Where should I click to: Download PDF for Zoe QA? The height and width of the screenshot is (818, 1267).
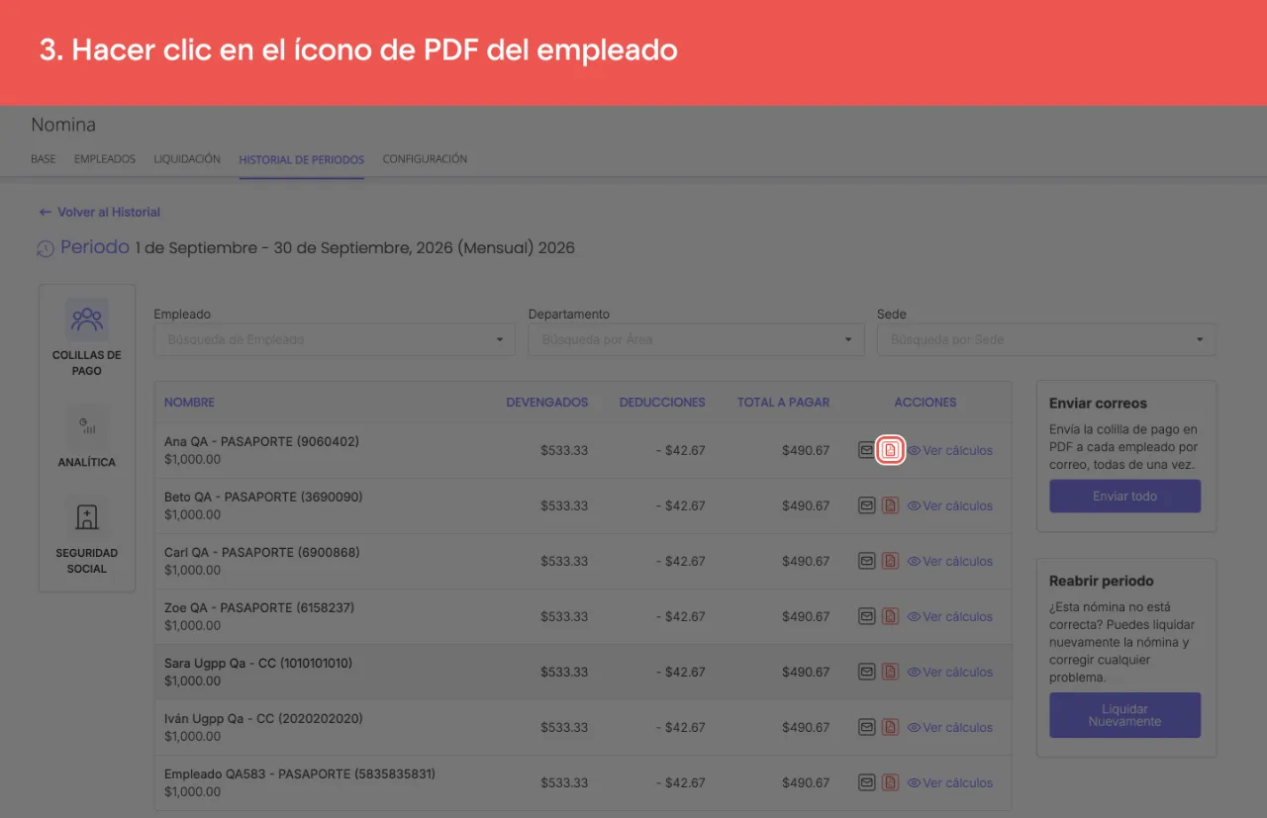[890, 616]
